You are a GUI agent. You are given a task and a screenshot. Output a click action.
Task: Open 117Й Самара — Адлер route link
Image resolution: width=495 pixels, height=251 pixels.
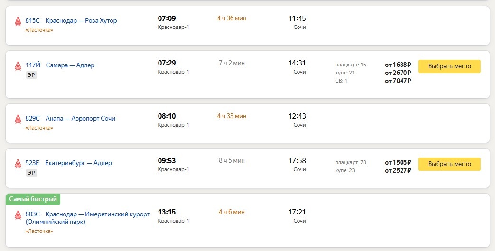pyautogui.click(x=60, y=65)
